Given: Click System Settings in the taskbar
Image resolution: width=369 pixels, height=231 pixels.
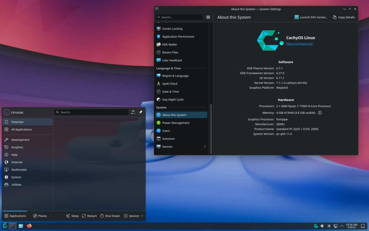Looking at the screenshot, I should tap(13, 226).
